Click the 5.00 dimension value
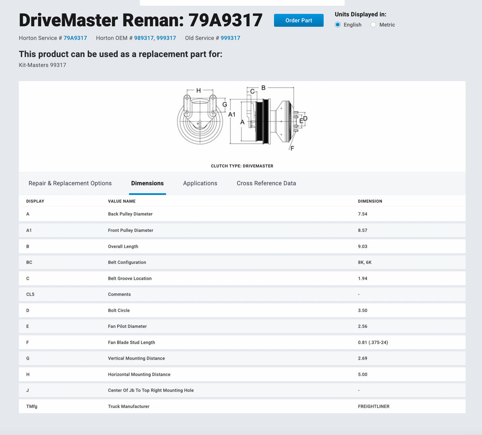The height and width of the screenshot is (435, 482). click(362, 375)
